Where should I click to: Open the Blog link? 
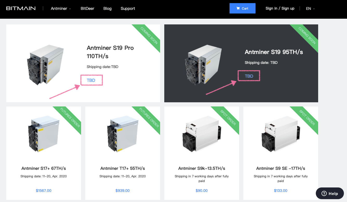(107, 8)
